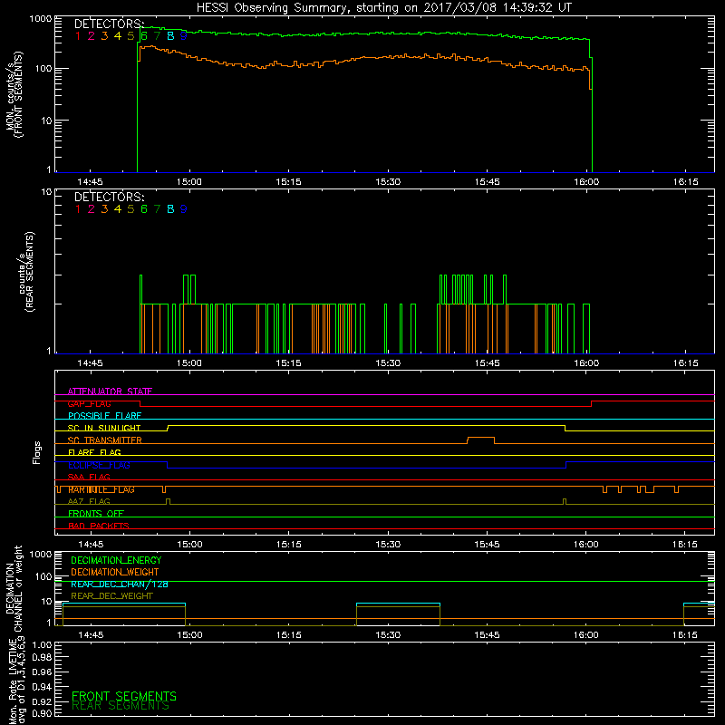Click the front segments counts/s axis label
This screenshot has height=725, width=725.
pos(14,94)
